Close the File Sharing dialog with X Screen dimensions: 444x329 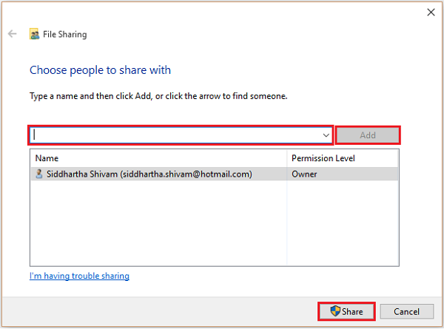431,12
